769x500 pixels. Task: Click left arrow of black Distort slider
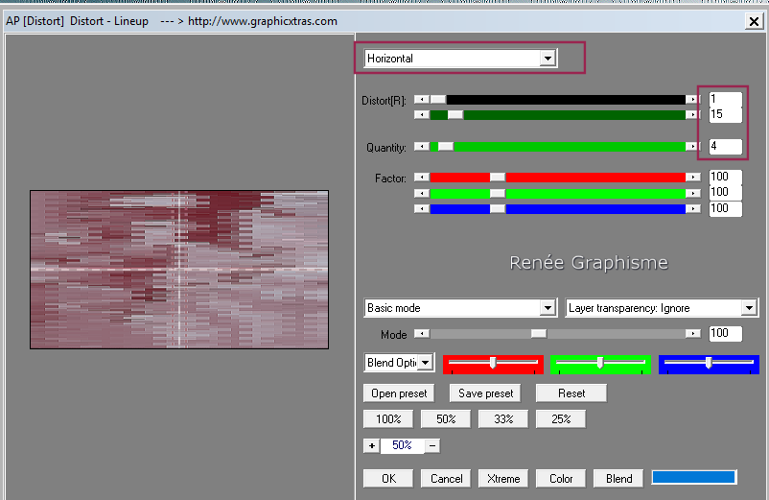[x=422, y=100]
